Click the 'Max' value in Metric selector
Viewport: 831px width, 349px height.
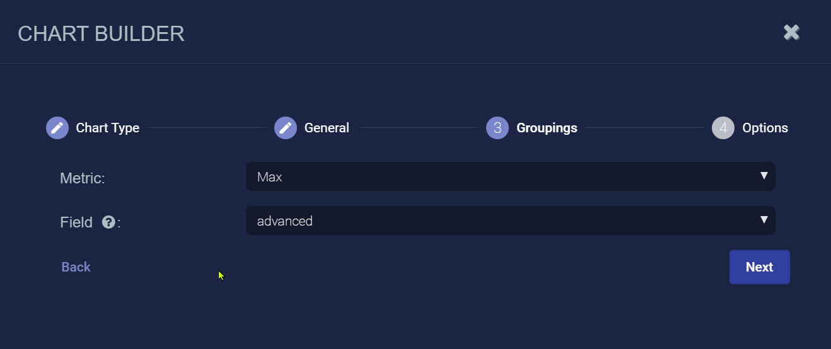[270, 177]
